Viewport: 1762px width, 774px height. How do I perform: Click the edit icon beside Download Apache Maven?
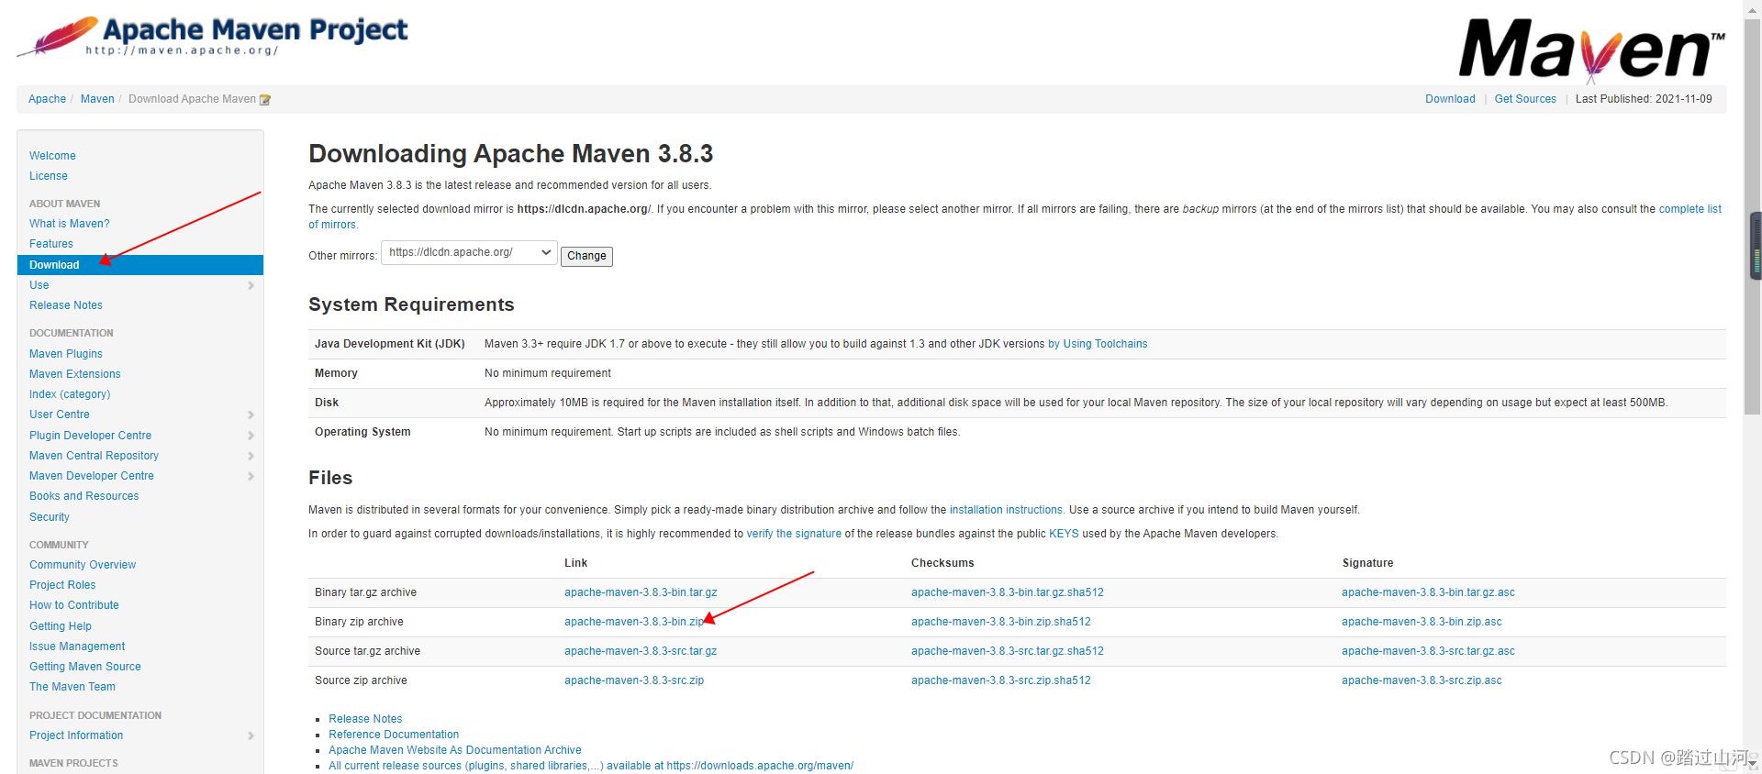coord(265,100)
